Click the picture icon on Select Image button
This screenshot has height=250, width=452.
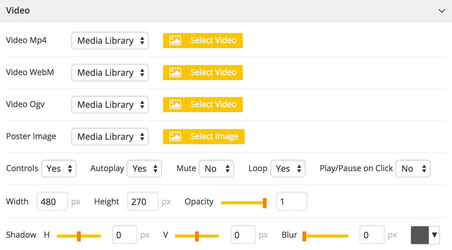coord(175,137)
